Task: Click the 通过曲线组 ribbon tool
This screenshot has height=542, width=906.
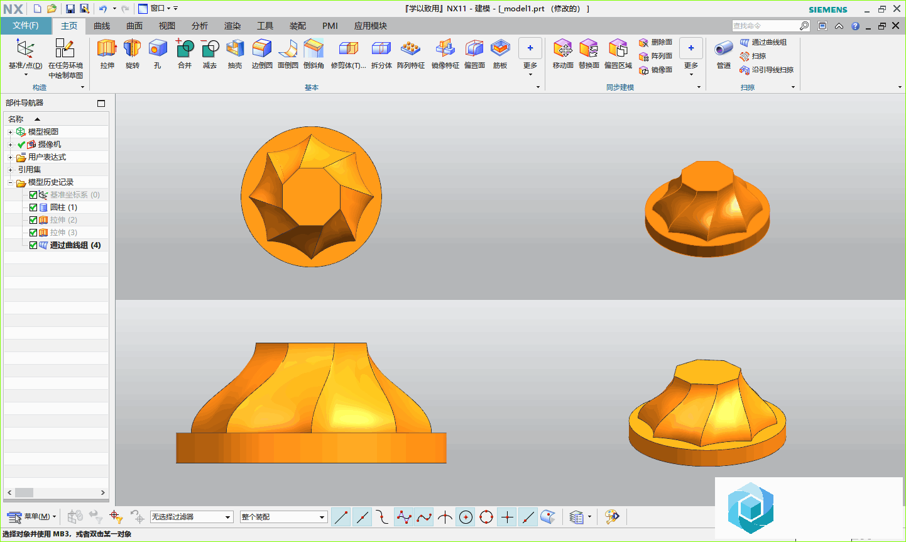Action: click(763, 42)
